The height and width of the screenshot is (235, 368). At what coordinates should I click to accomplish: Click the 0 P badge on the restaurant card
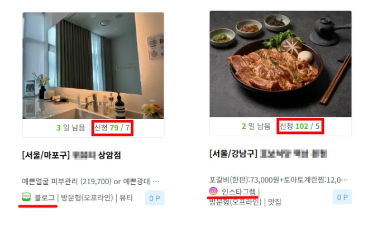(342, 197)
